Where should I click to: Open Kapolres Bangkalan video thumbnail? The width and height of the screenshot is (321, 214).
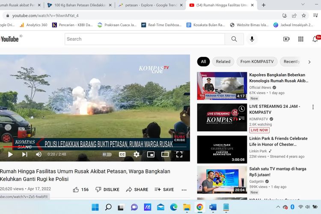222,86
